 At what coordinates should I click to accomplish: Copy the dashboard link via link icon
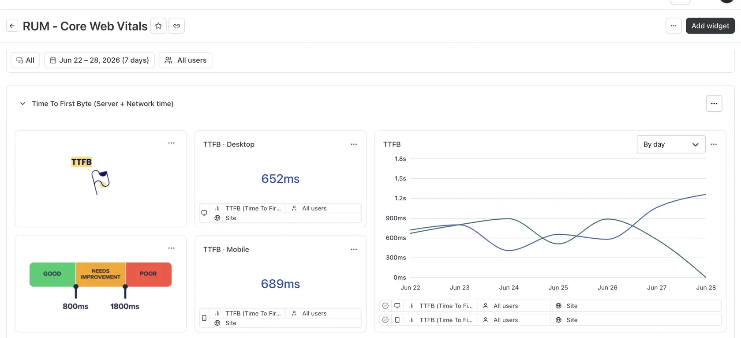176,26
